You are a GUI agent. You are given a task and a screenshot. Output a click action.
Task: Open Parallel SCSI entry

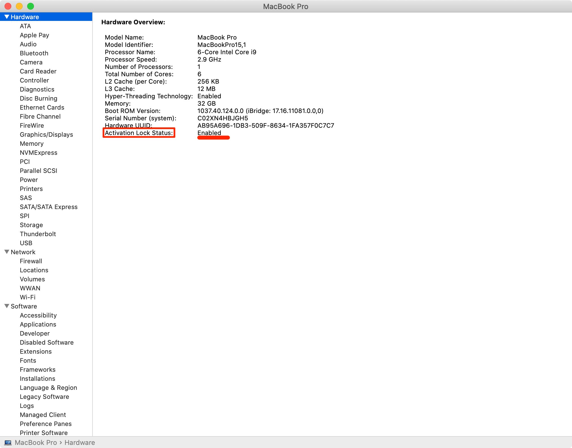pyautogui.click(x=38, y=171)
